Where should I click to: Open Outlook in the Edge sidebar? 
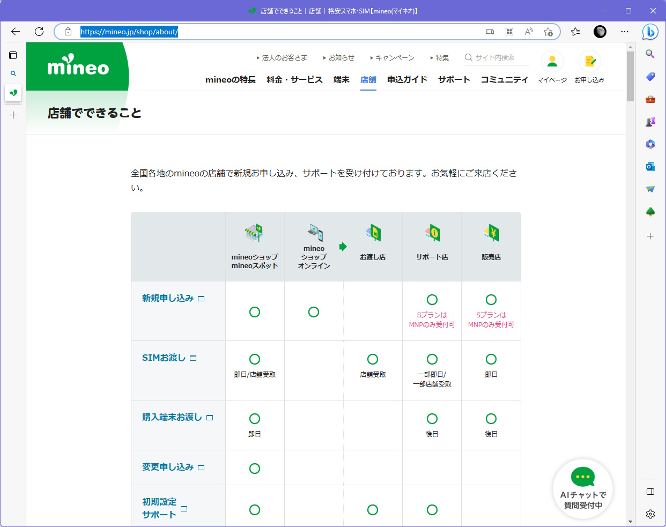pyautogui.click(x=650, y=167)
